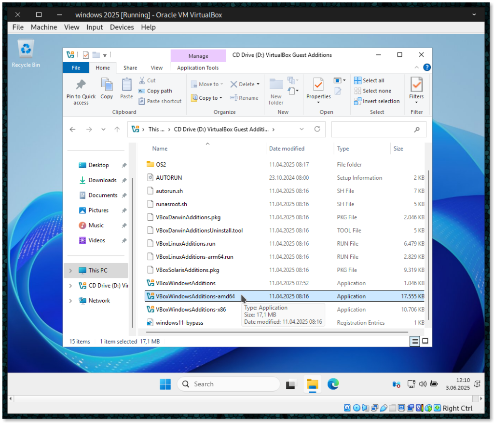Click the Rename command in Organize group
Image resolution: width=494 pixels, height=423 pixels.
244,98
